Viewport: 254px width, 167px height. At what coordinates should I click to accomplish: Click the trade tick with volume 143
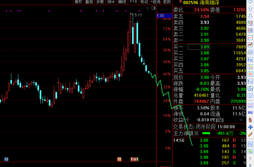pos(209,151)
